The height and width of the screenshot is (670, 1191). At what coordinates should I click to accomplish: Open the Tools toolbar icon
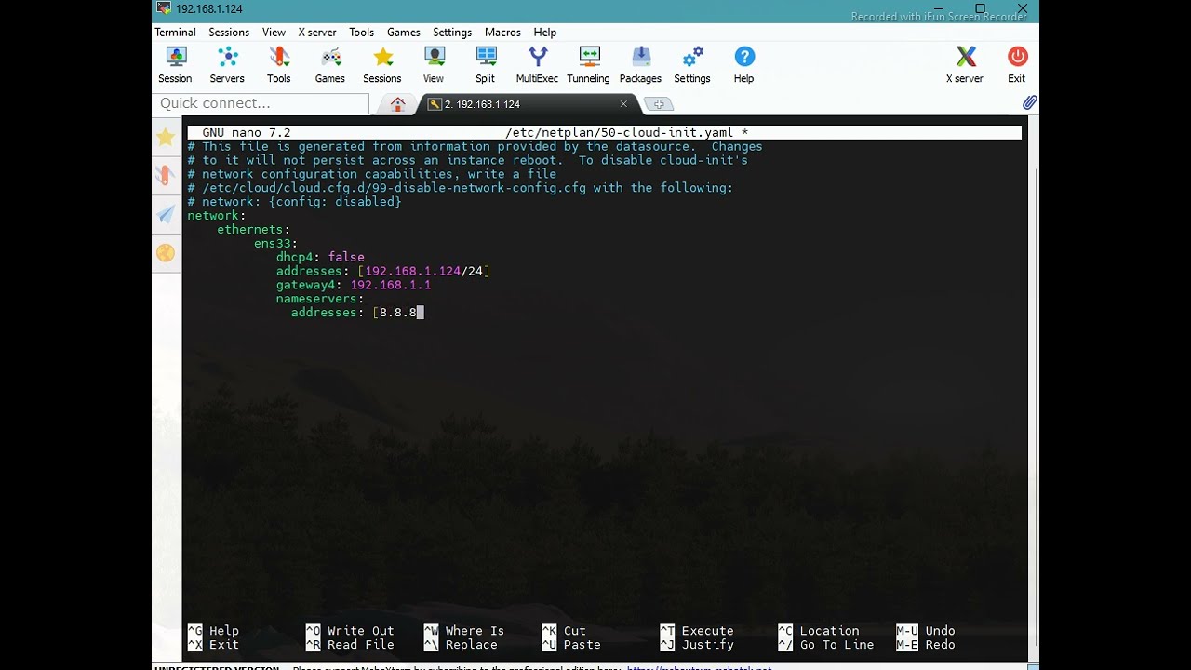279,65
